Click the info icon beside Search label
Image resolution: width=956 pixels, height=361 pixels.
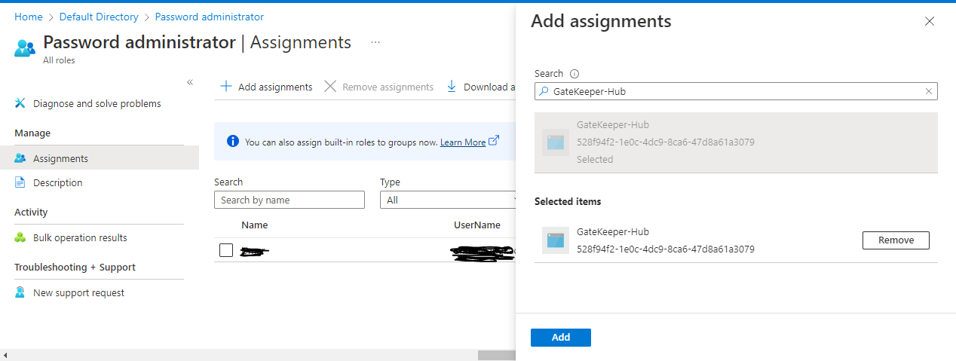tap(575, 74)
